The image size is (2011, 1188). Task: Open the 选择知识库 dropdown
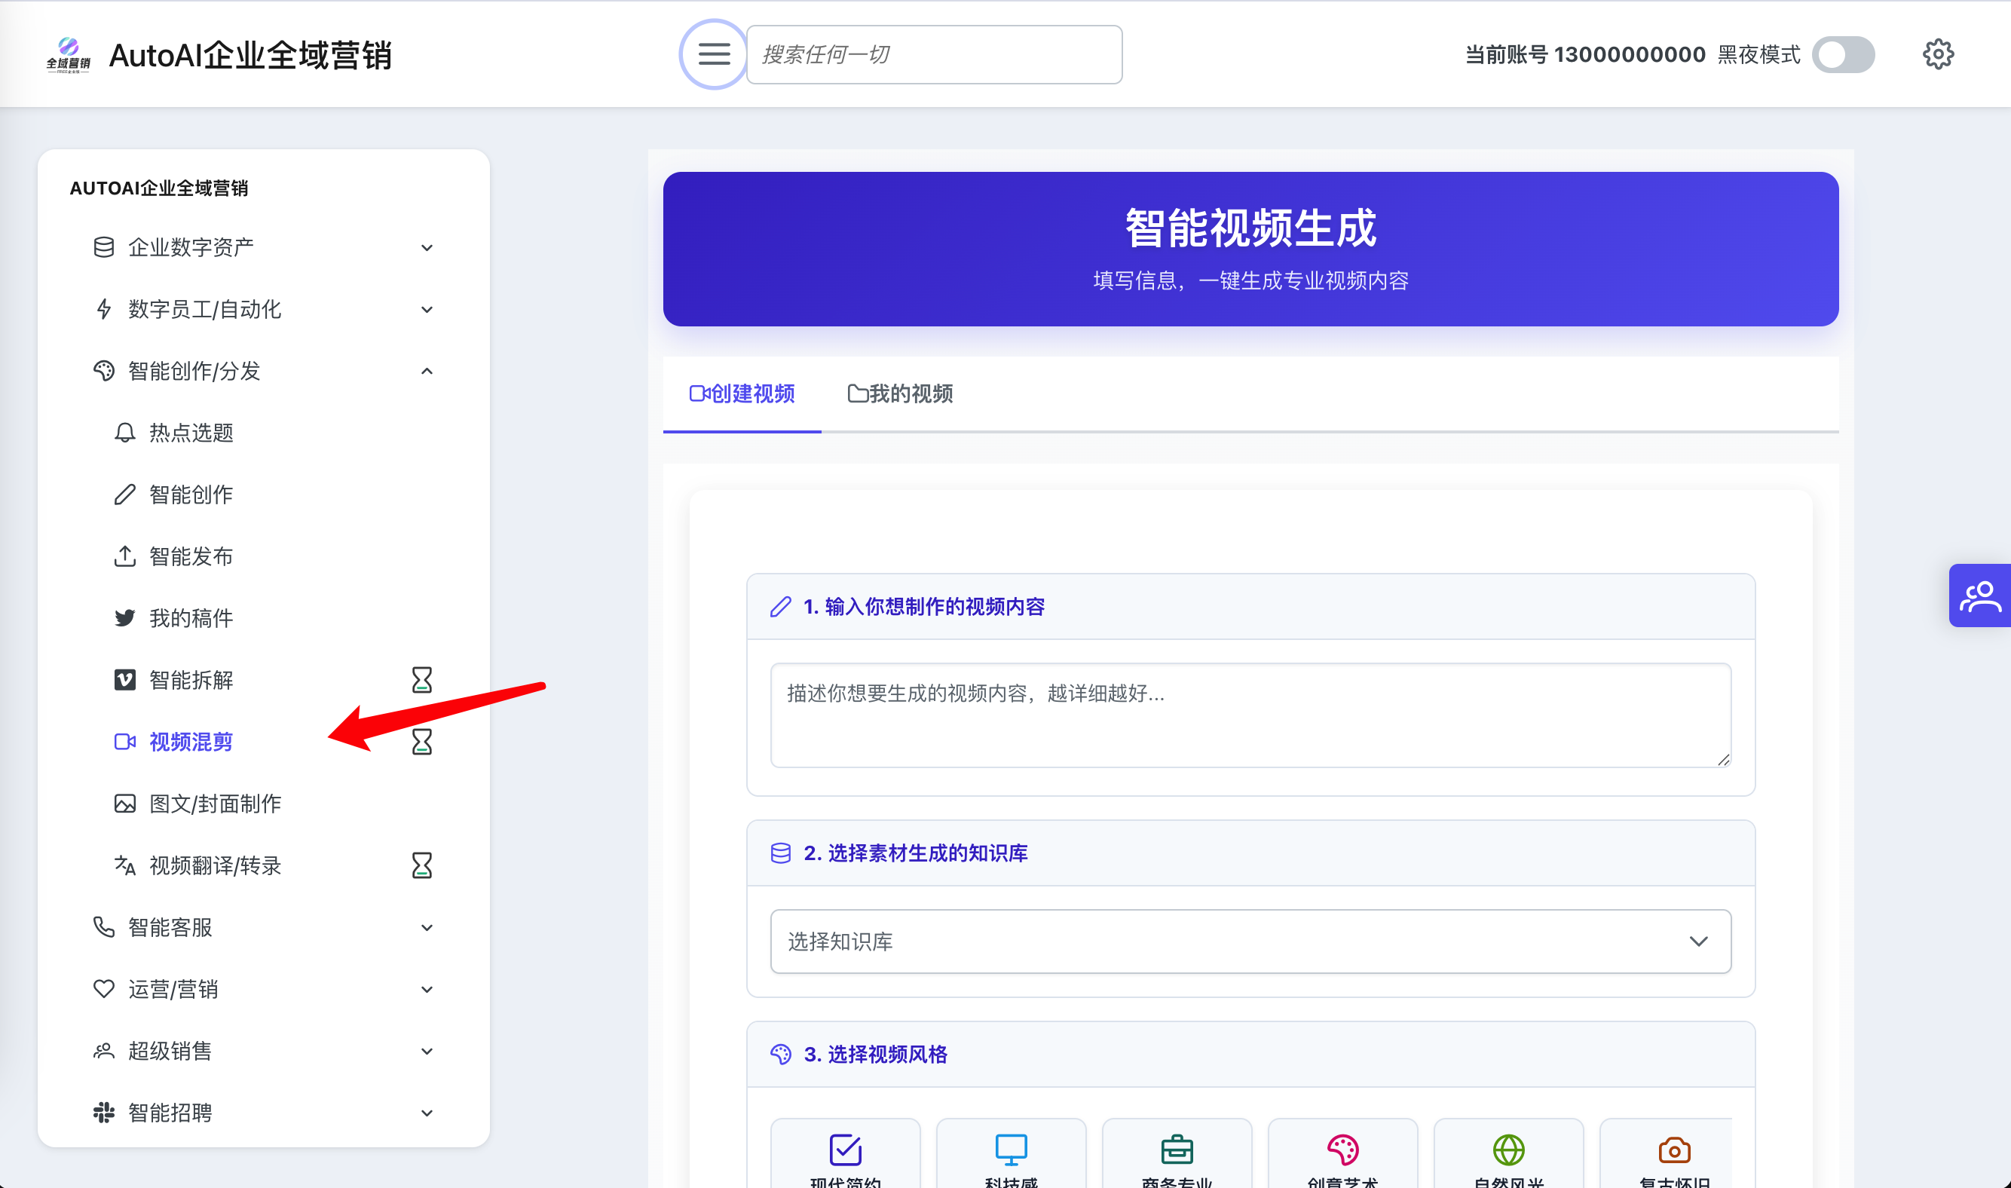click(1250, 942)
